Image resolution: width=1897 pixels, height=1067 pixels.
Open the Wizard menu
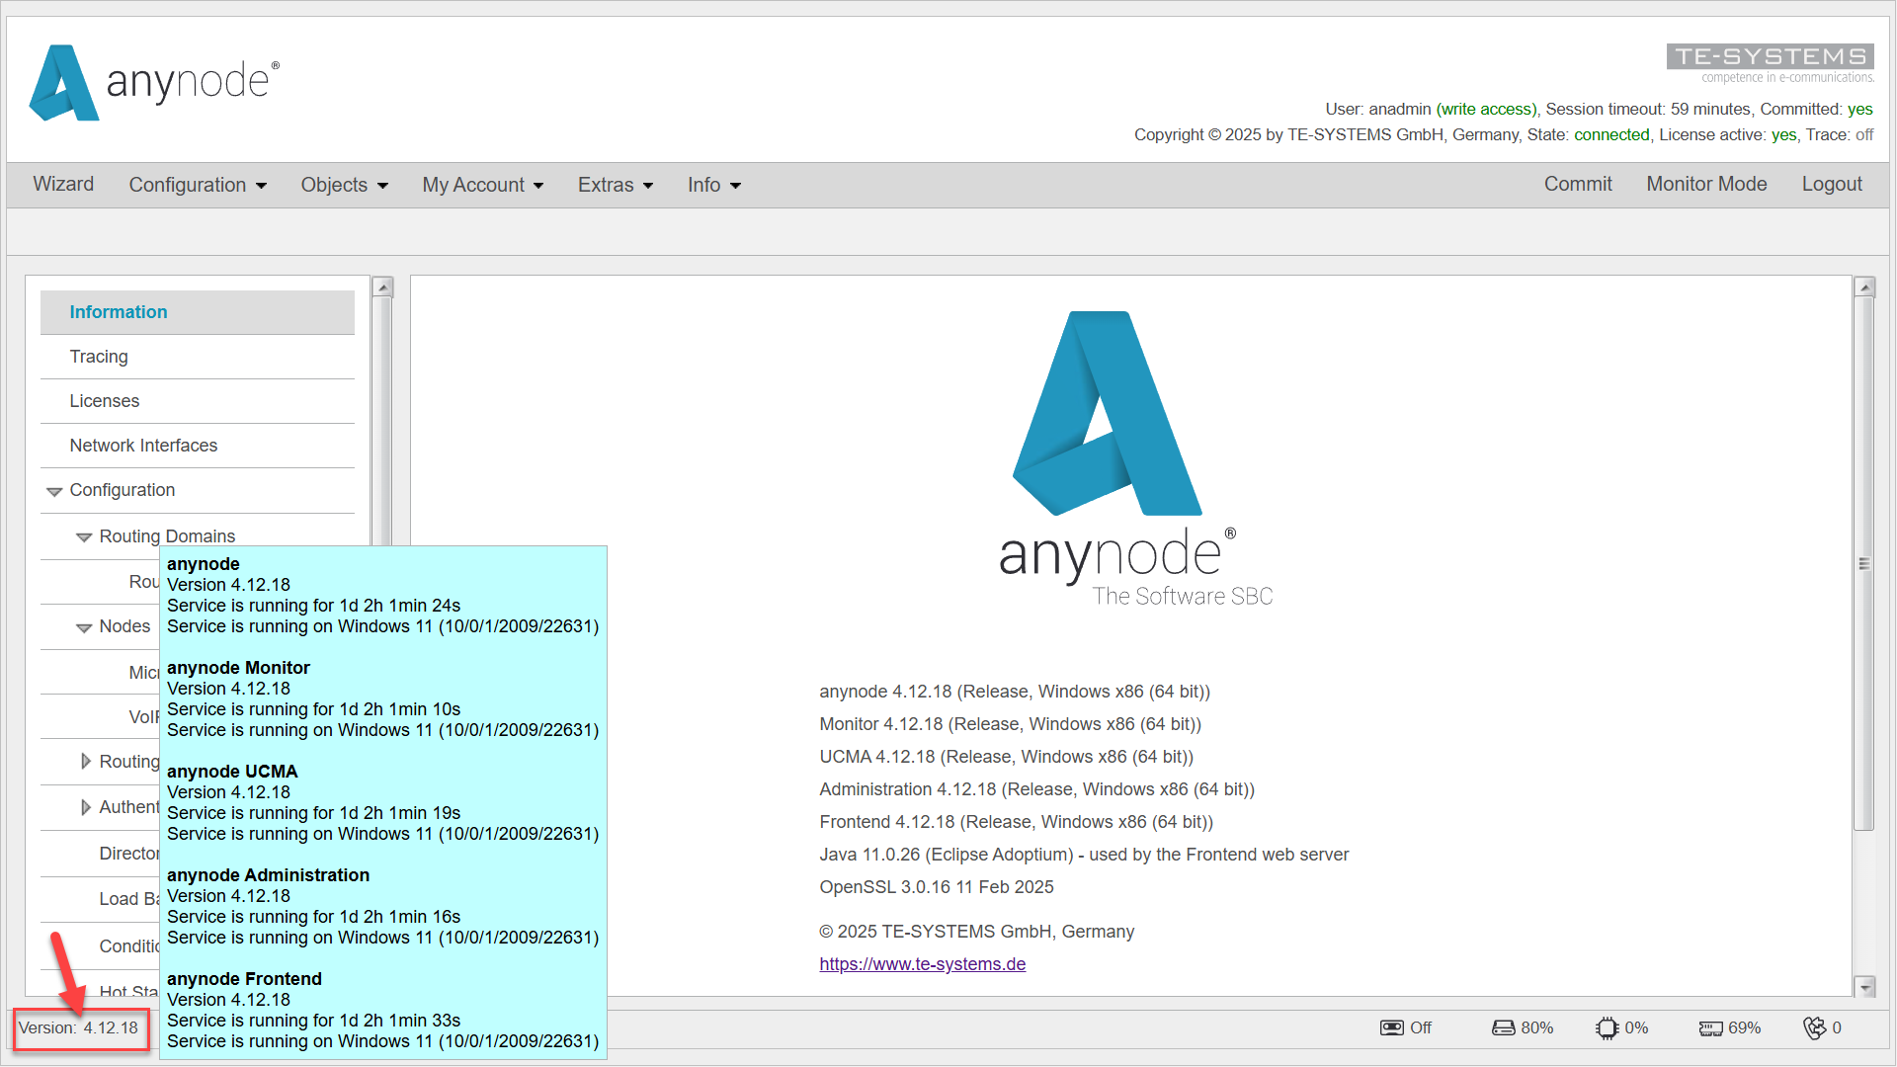click(62, 185)
